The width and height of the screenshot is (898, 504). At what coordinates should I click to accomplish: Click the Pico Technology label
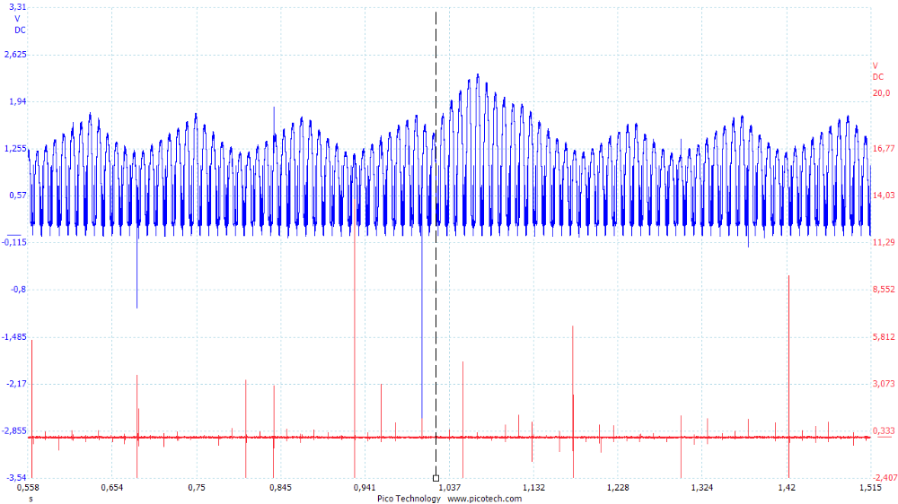point(409,499)
